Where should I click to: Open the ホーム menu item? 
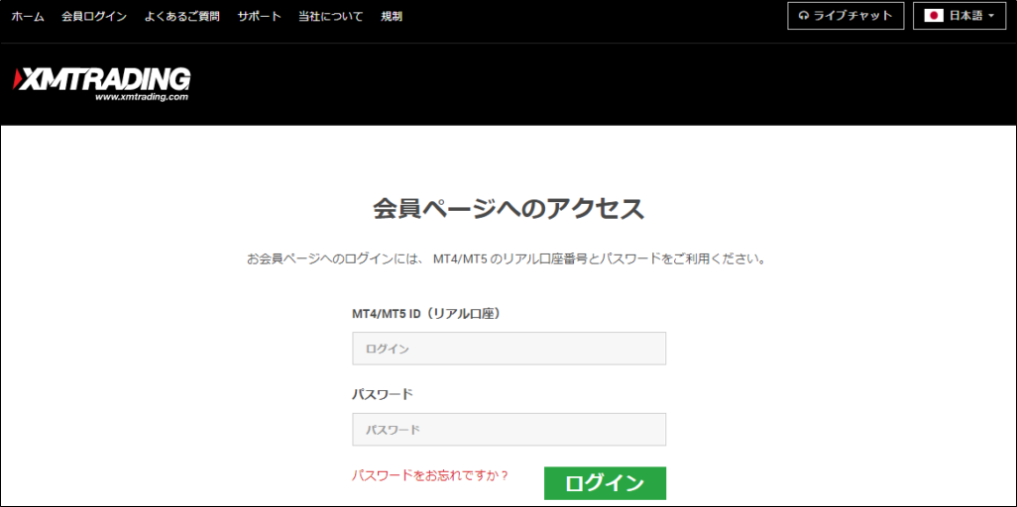coord(28,17)
